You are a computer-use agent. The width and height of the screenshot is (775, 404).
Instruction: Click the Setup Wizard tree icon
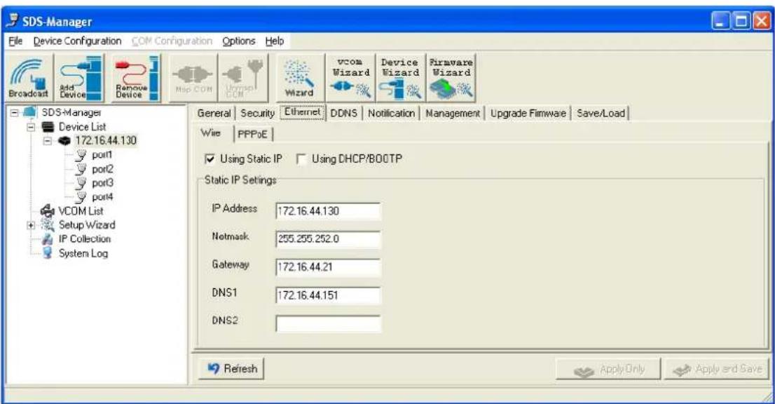click(x=48, y=225)
